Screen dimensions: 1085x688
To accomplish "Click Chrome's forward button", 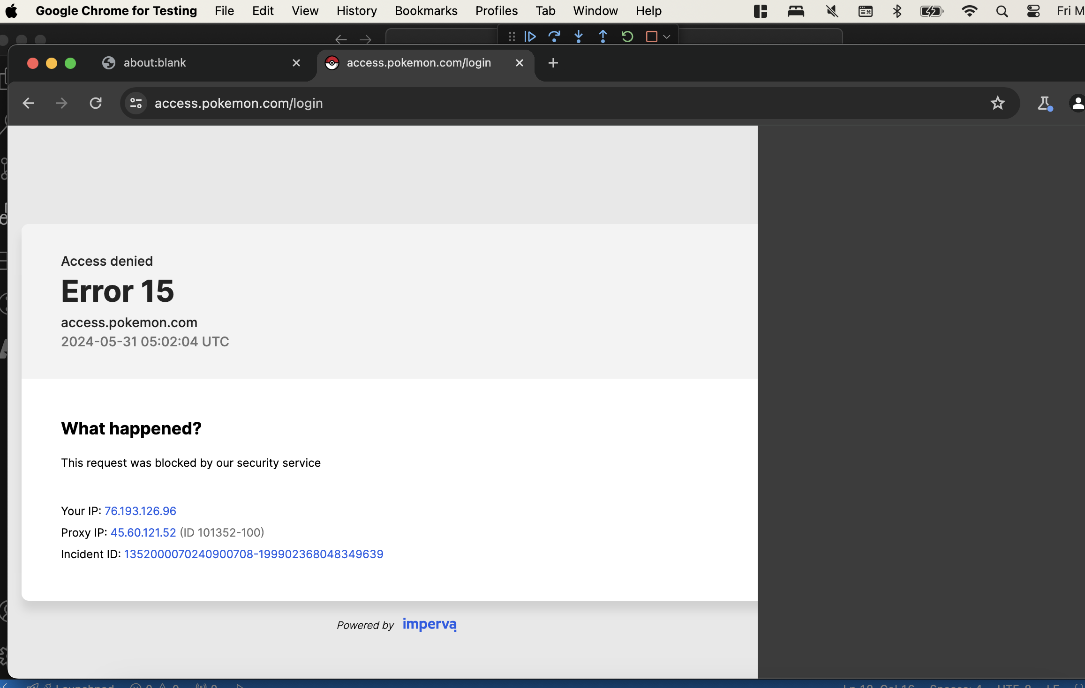I will click(62, 103).
